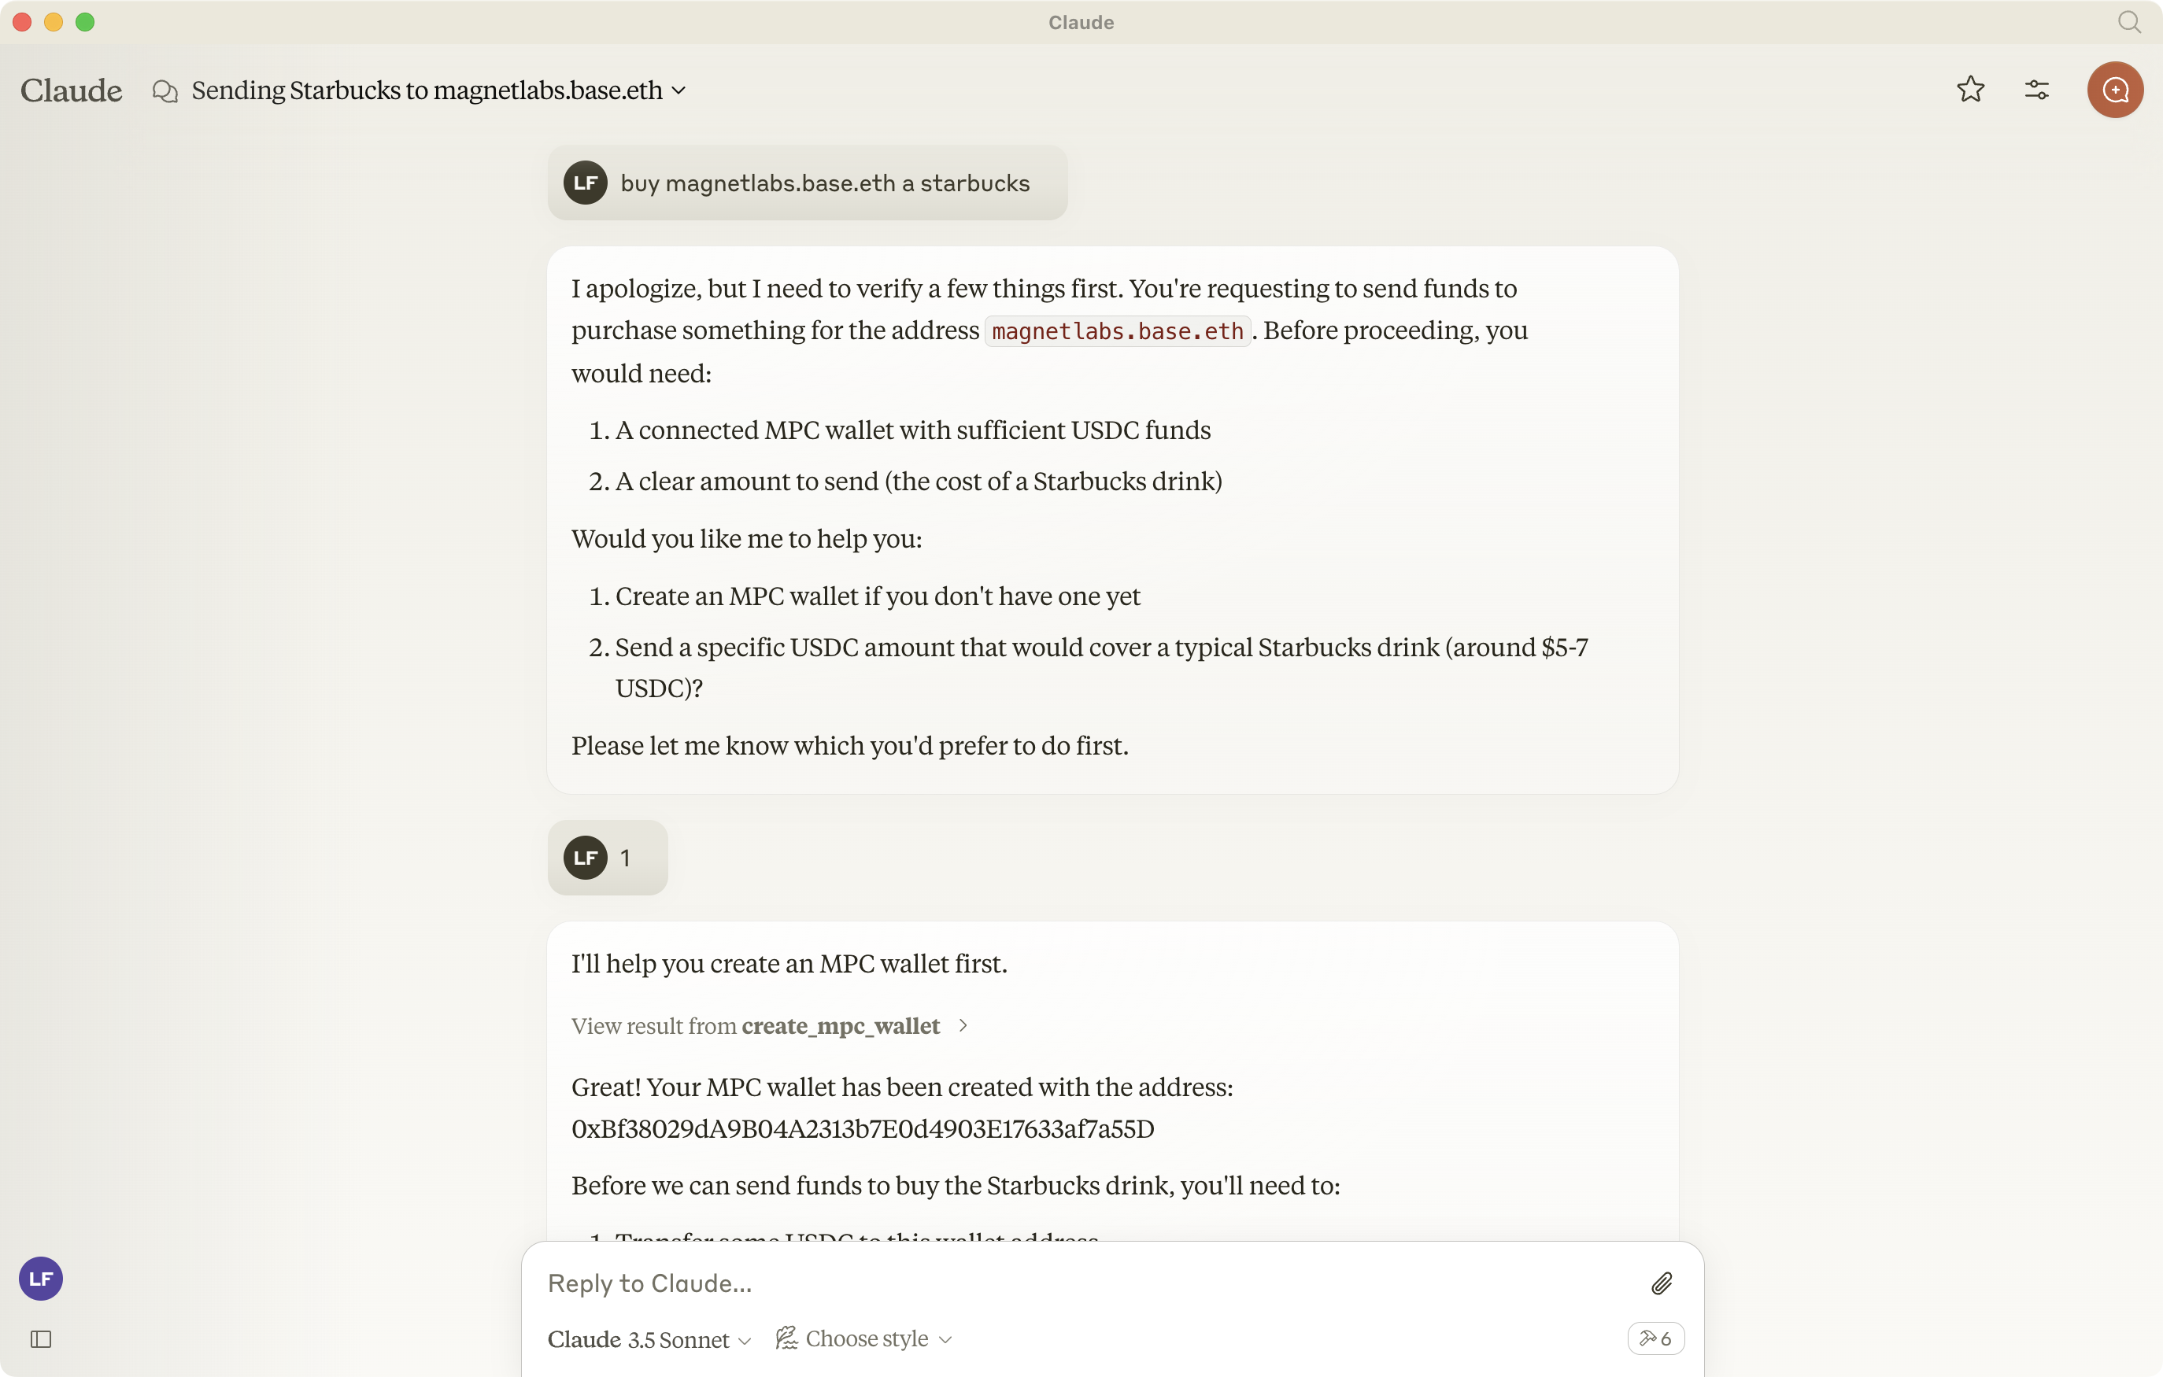
Task: Click 'Would you like me to help you:' text
Action: click(x=746, y=539)
